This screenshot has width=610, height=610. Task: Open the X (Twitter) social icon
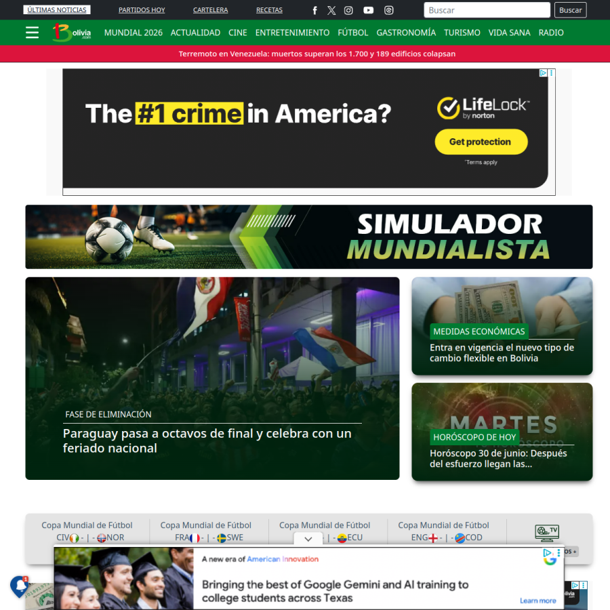331,10
